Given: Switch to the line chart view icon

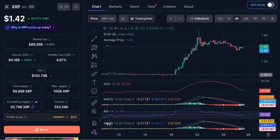Looking at the screenshot, I should tap(123, 19).
